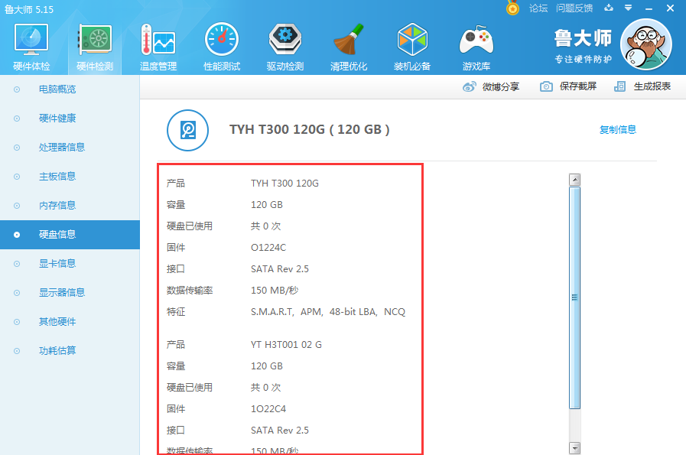
Task: Open 游戏库 game library controller icon
Action: pos(476,47)
